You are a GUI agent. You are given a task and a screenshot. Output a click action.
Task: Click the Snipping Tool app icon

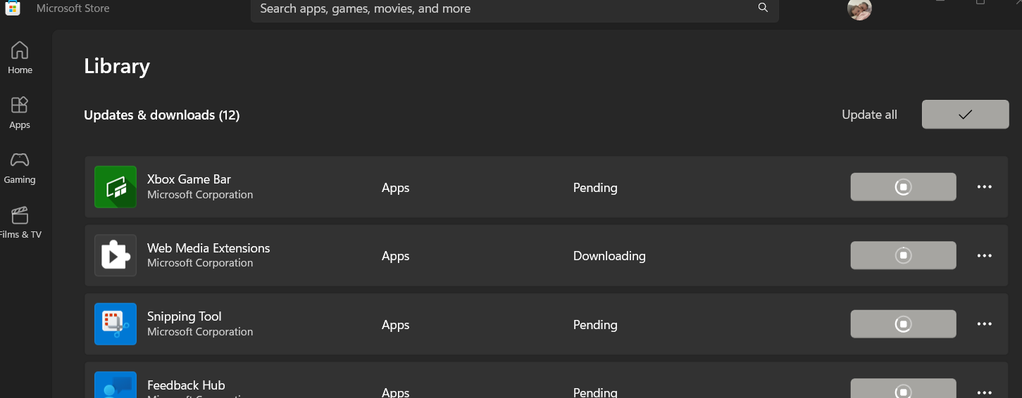[116, 324]
